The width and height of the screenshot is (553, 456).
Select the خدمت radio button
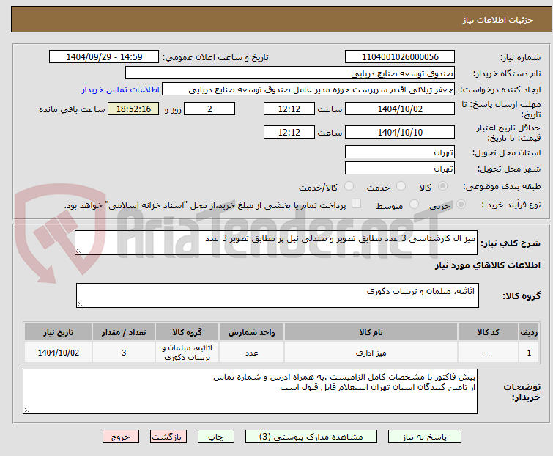click(x=401, y=186)
